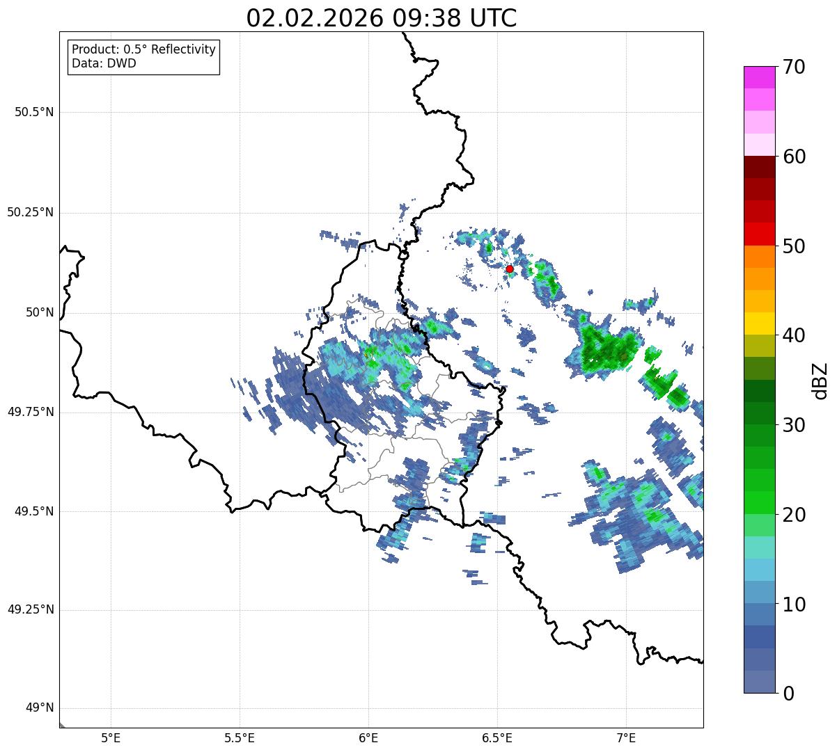Pick the magenta swatch atop the colorbar
Viewport: 837px width, 752px height.
760,77
